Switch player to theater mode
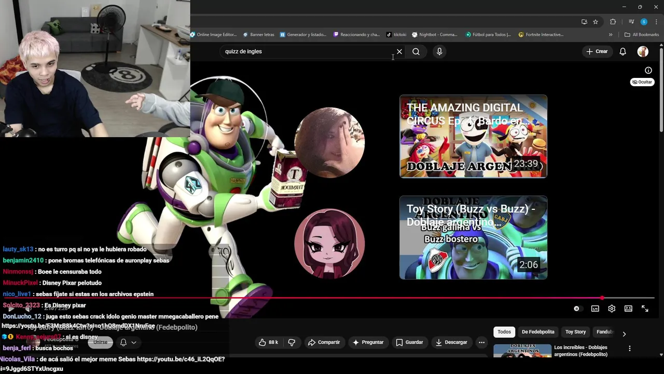Viewport: 664px width, 374px height. point(628,309)
